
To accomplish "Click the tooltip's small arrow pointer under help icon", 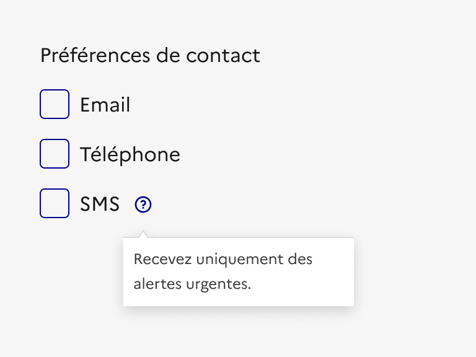I will (x=143, y=234).
